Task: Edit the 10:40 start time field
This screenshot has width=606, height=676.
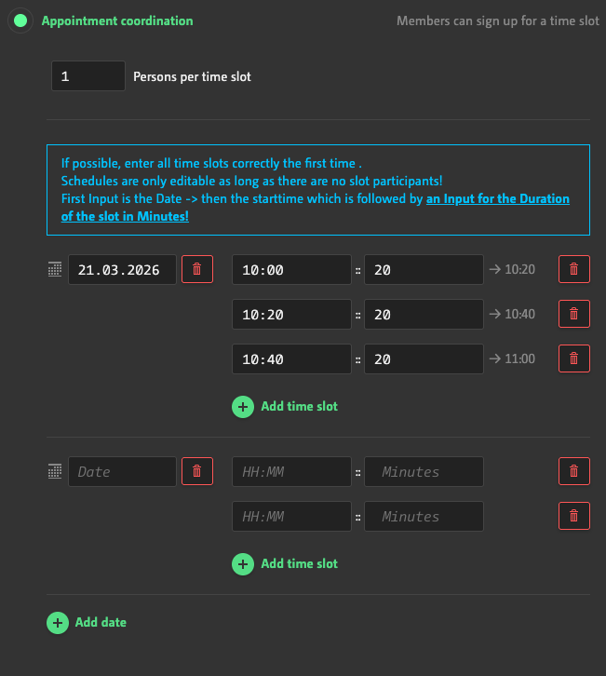Action: pyautogui.click(x=291, y=358)
